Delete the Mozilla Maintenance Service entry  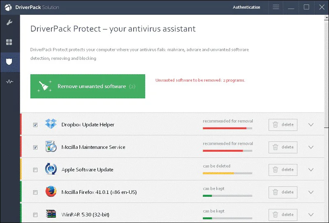(x=283, y=147)
